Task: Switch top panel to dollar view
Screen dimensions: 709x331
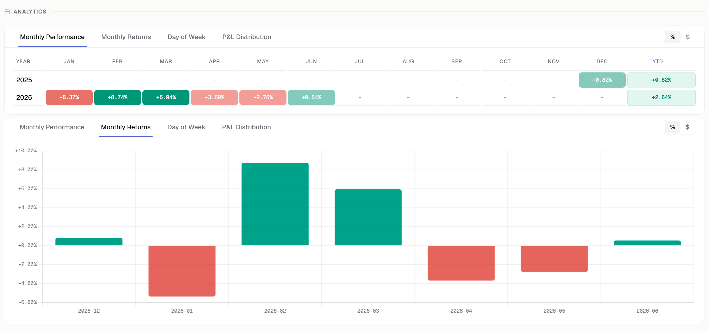Action: [x=688, y=37]
